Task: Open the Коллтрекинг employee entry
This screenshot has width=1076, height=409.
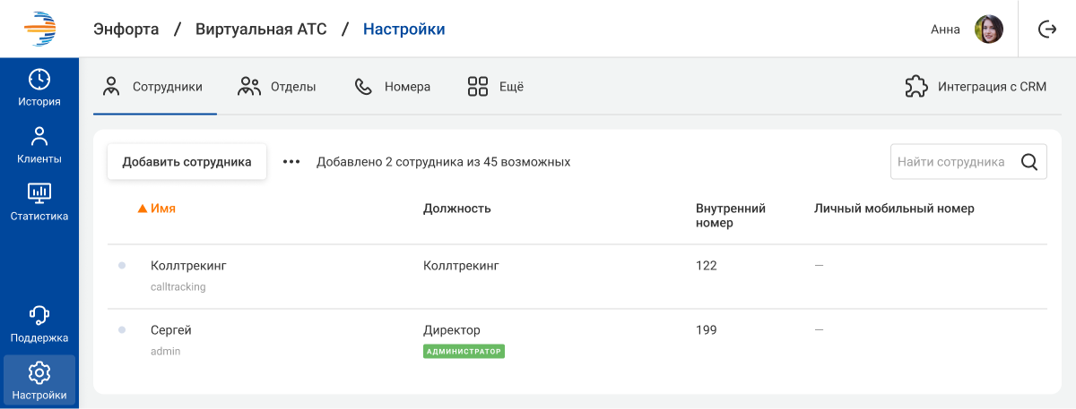Action: pyautogui.click(x=188, y=266)
